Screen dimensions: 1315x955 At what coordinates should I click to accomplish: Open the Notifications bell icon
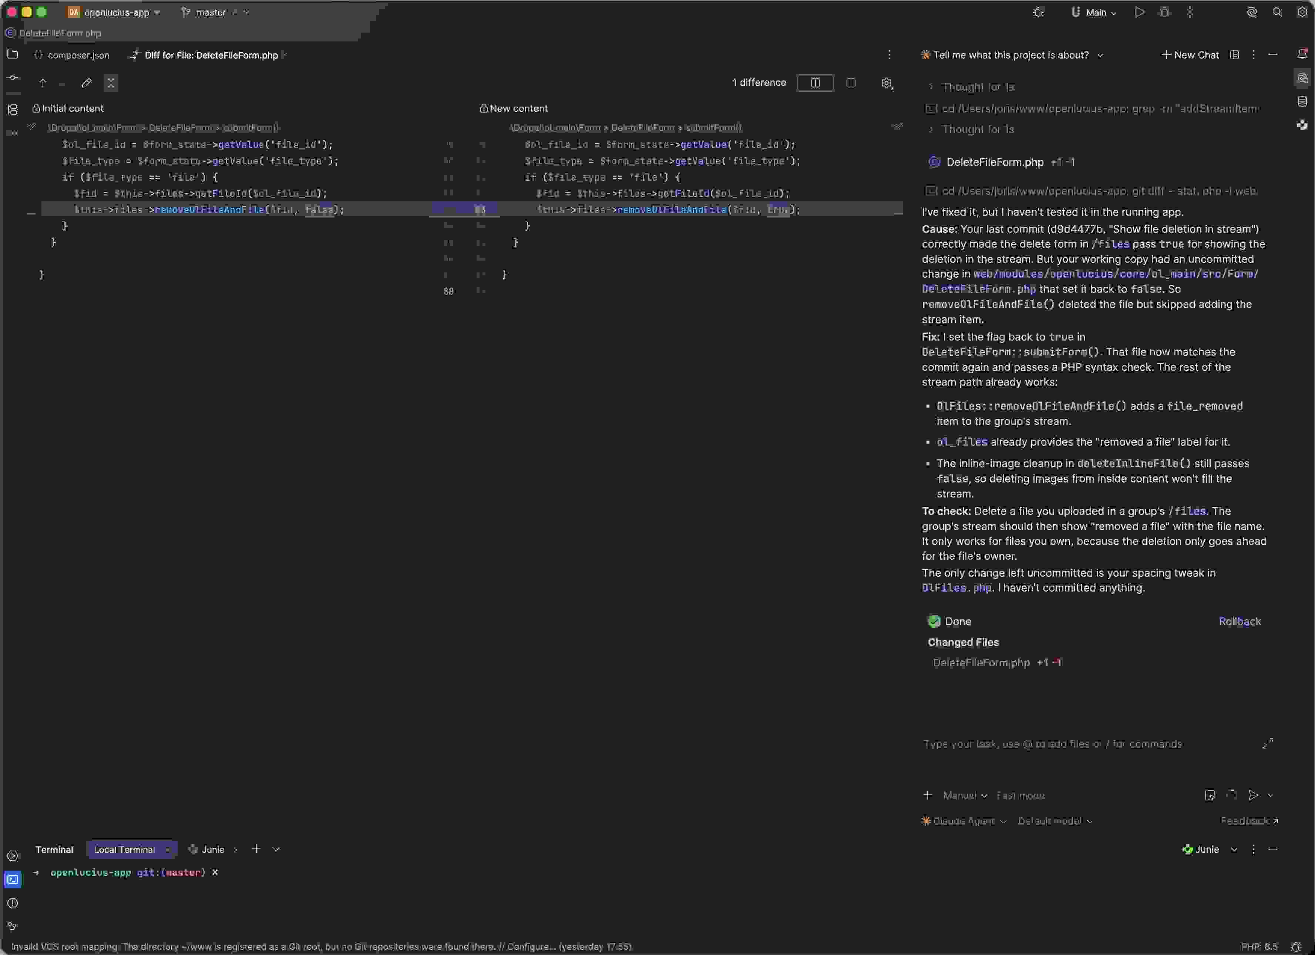coord(1302,54)
